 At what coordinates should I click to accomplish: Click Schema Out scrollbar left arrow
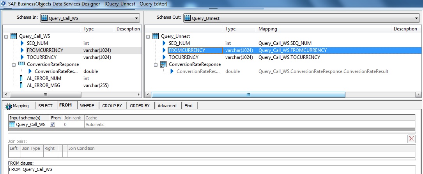[147, 95]
